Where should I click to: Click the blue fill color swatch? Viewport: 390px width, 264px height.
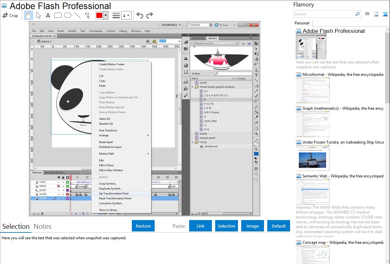point(256,154)
